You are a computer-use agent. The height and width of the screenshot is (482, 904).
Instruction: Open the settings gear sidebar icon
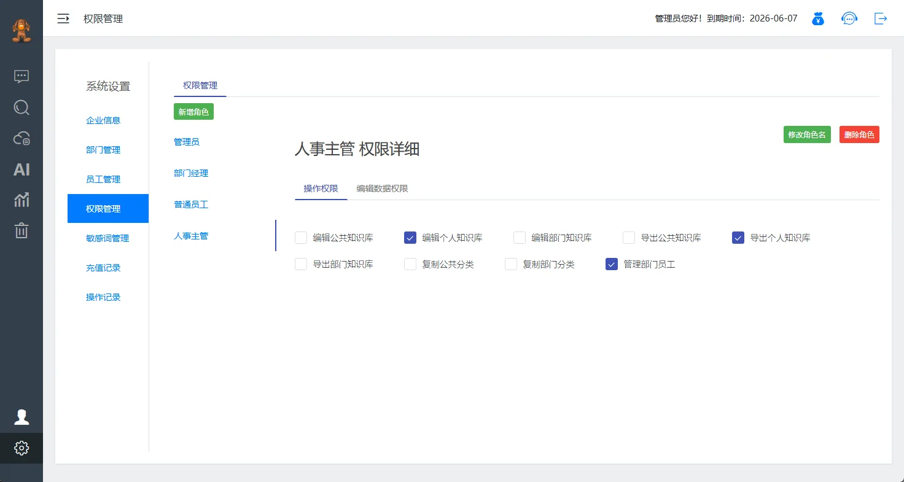point(21,448)
